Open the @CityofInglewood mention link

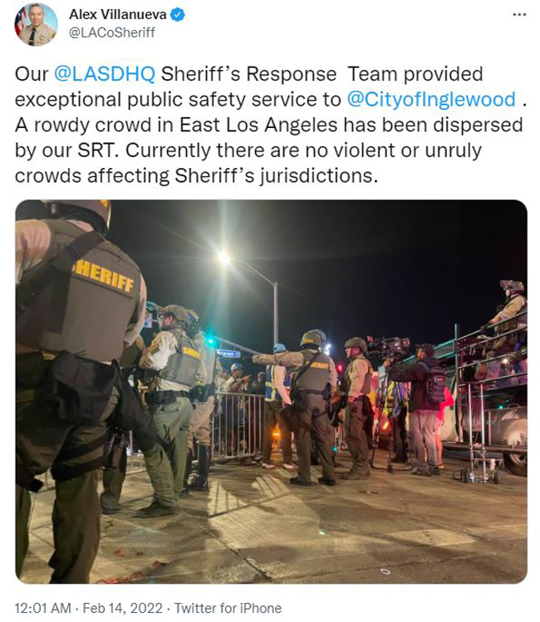[431, 100]
